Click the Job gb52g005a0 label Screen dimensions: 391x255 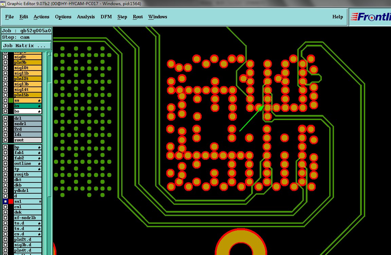coord(26,31)
